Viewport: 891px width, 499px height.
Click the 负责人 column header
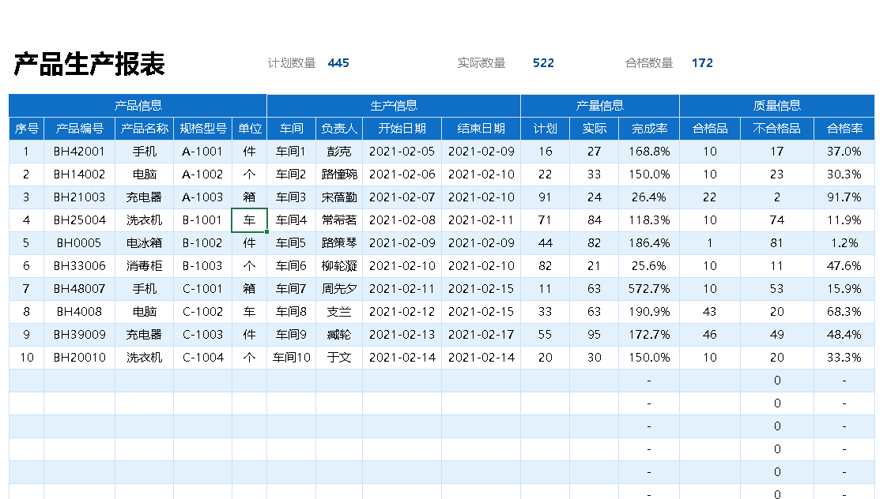pyautogui.click(x=339, y=129)
